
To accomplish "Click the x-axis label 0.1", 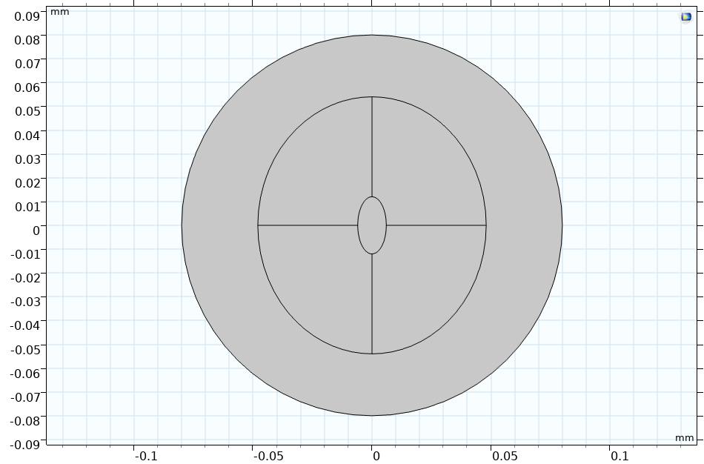I will tap(620, 457).
